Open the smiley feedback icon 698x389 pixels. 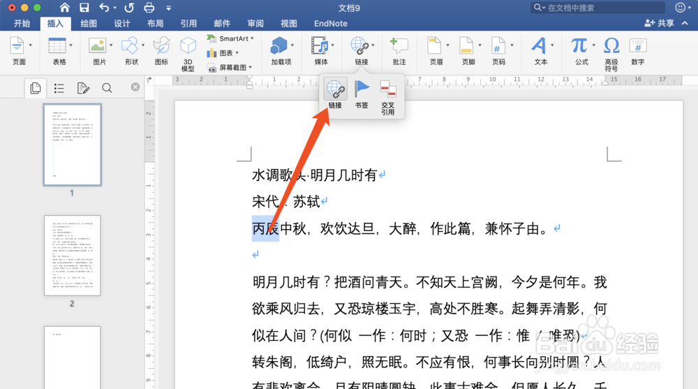680,8
